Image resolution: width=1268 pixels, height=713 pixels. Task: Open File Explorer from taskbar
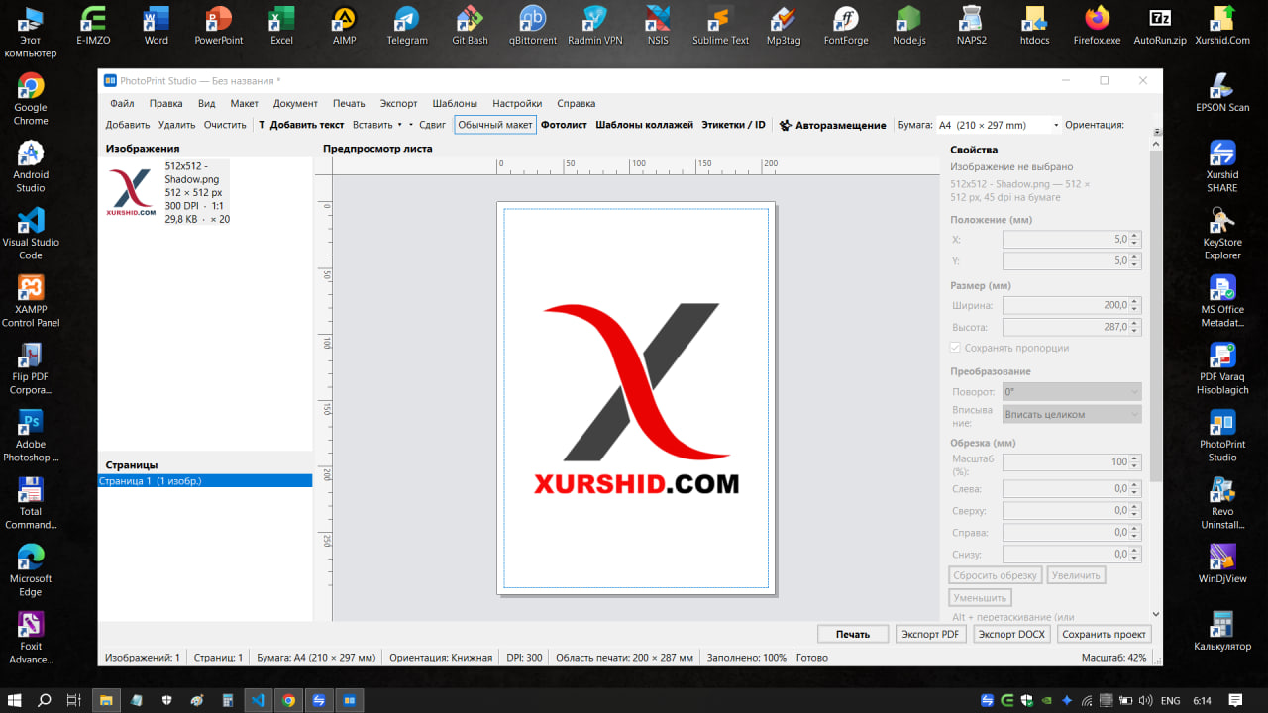click(x=105, y=700)
